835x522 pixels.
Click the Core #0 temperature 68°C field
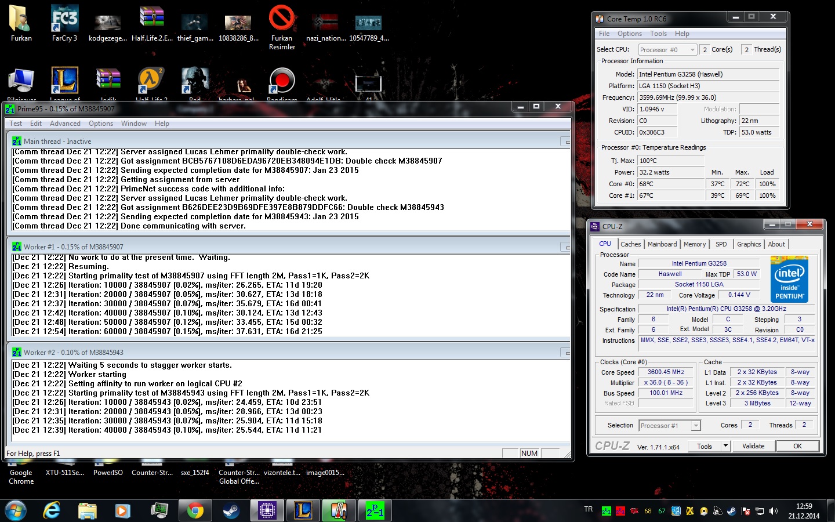(671, 184)
